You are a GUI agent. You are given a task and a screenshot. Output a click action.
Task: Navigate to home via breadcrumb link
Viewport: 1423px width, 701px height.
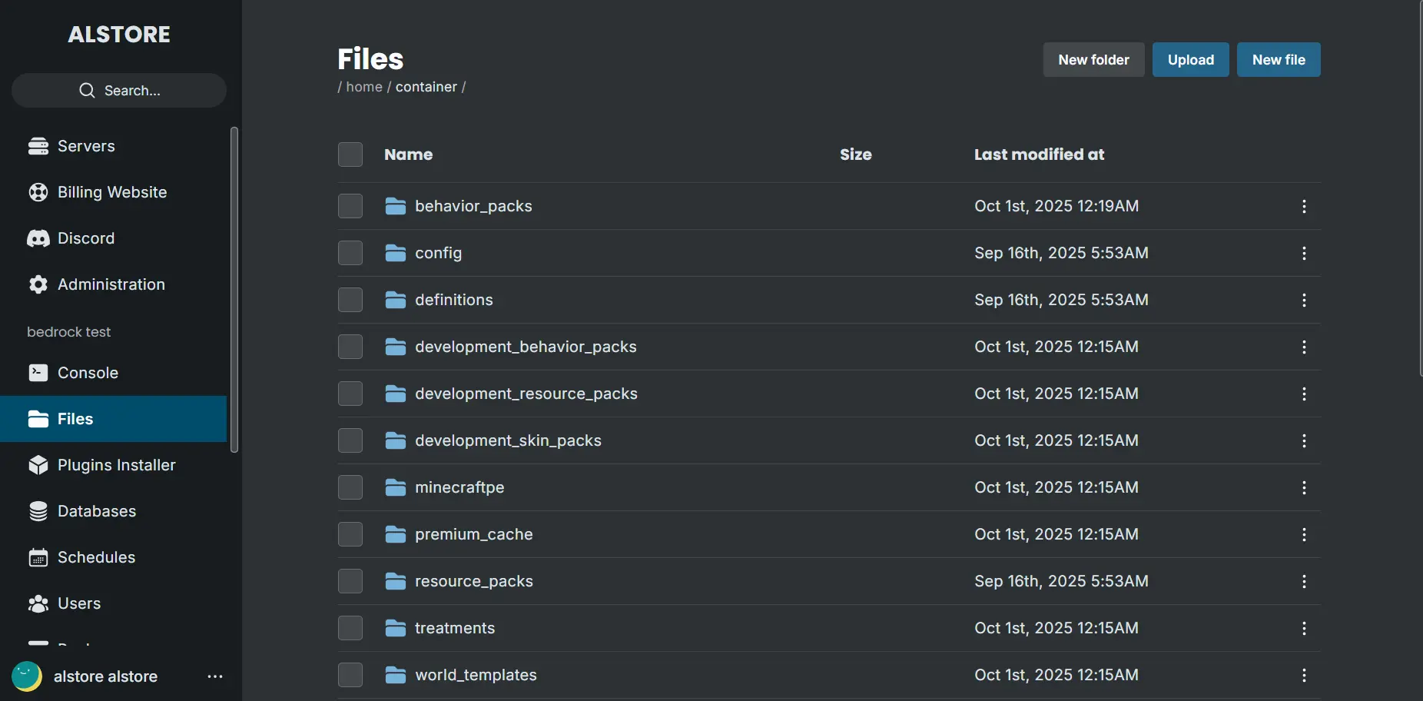pyautogui.click(x=363, y=87)
